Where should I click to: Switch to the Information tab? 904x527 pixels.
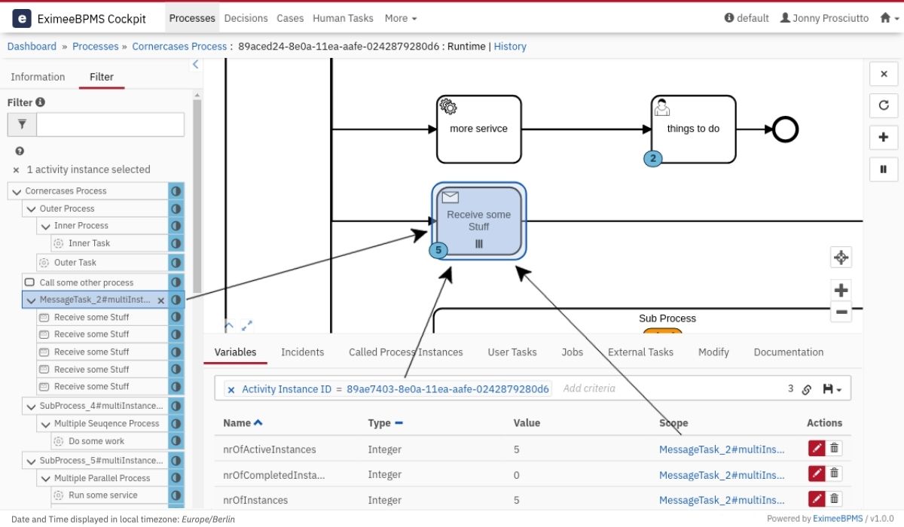38,77
